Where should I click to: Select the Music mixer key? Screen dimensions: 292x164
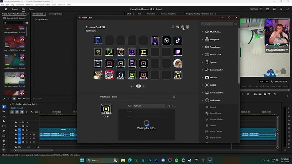(x=144, y=52)
